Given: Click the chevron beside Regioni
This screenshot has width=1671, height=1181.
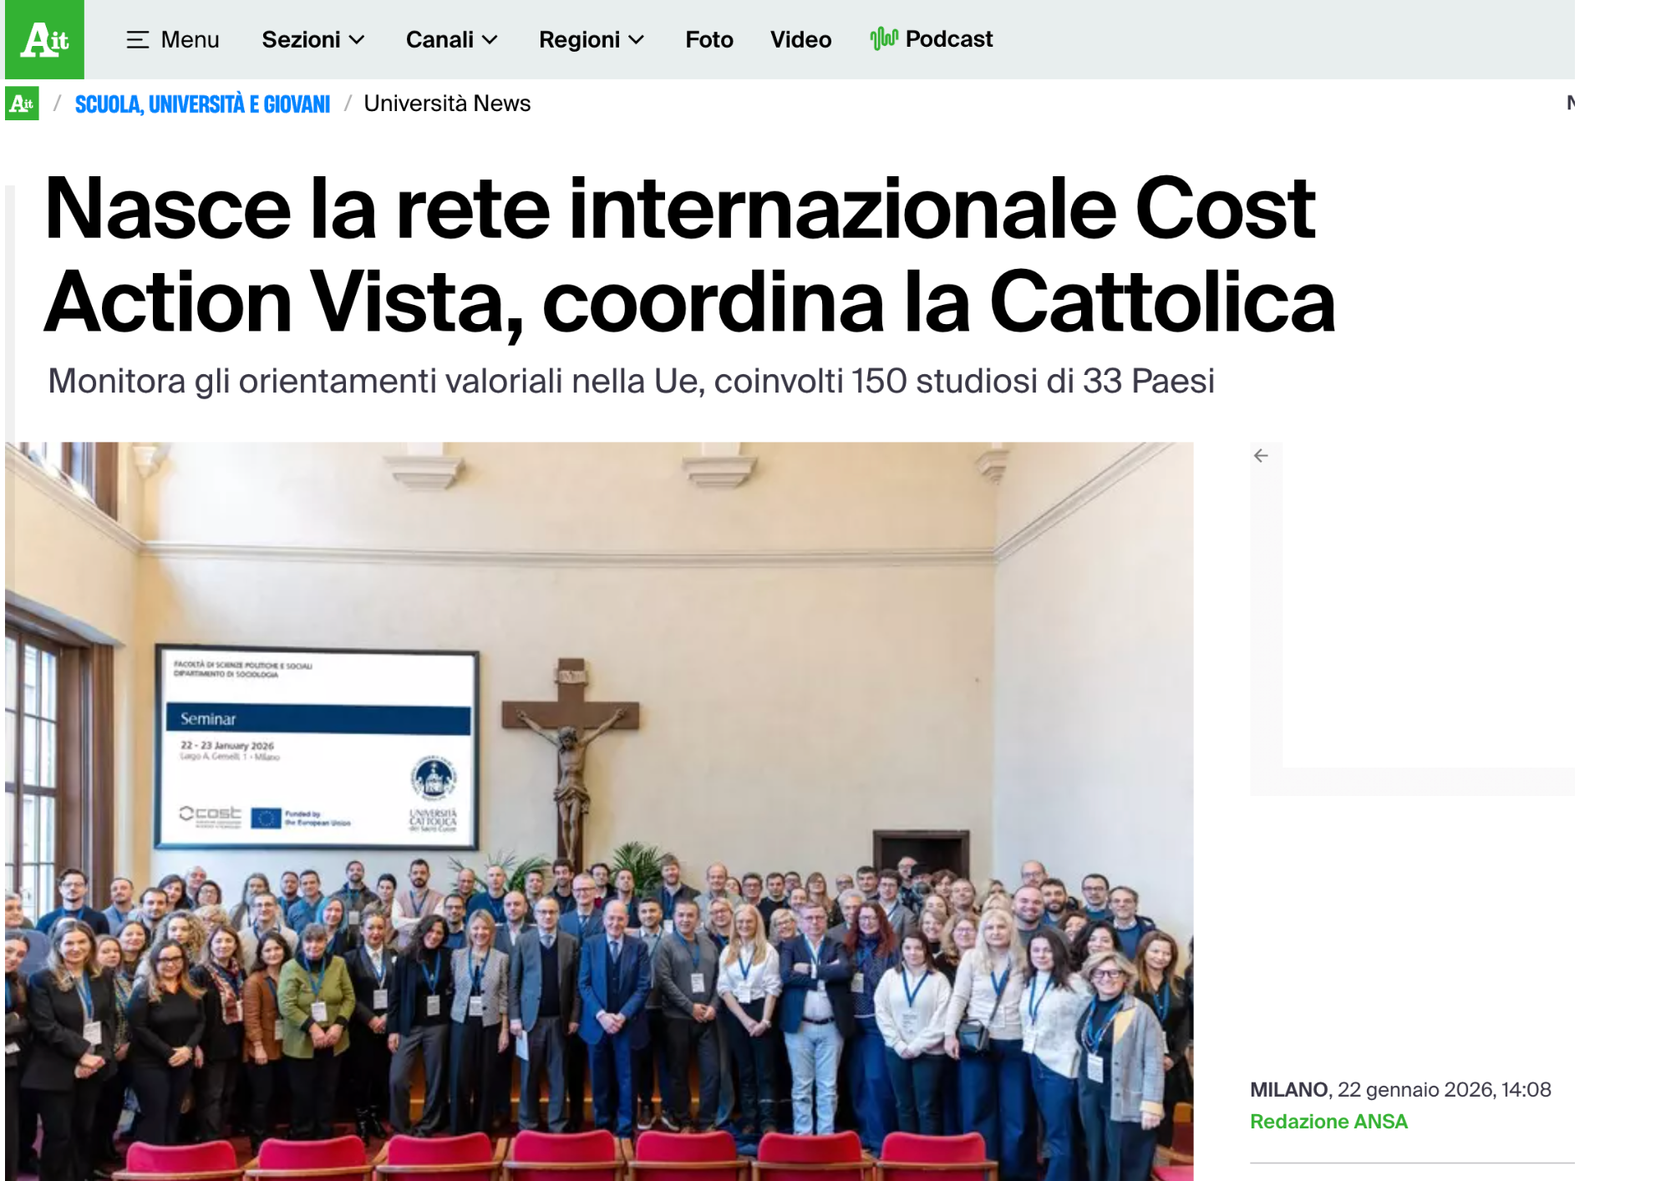Looking at the screenshot, I should [x=637, y=40].
